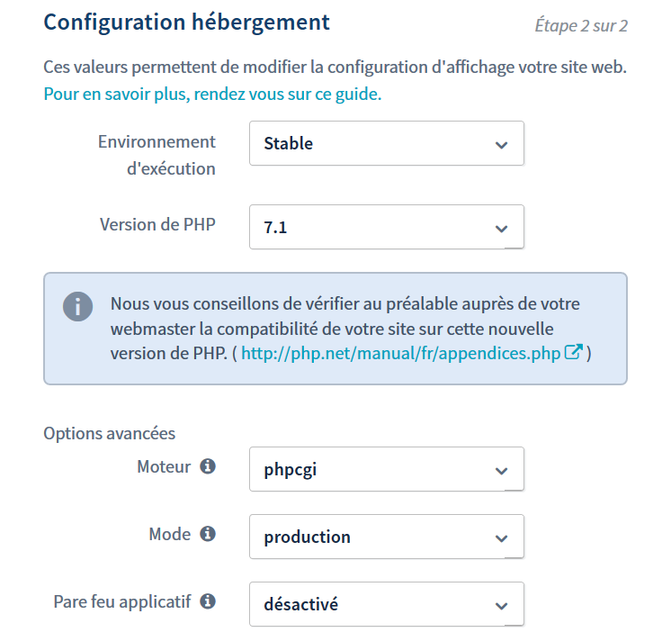
Task: Click the info icon in blue notice box
Action: [78, 305]
